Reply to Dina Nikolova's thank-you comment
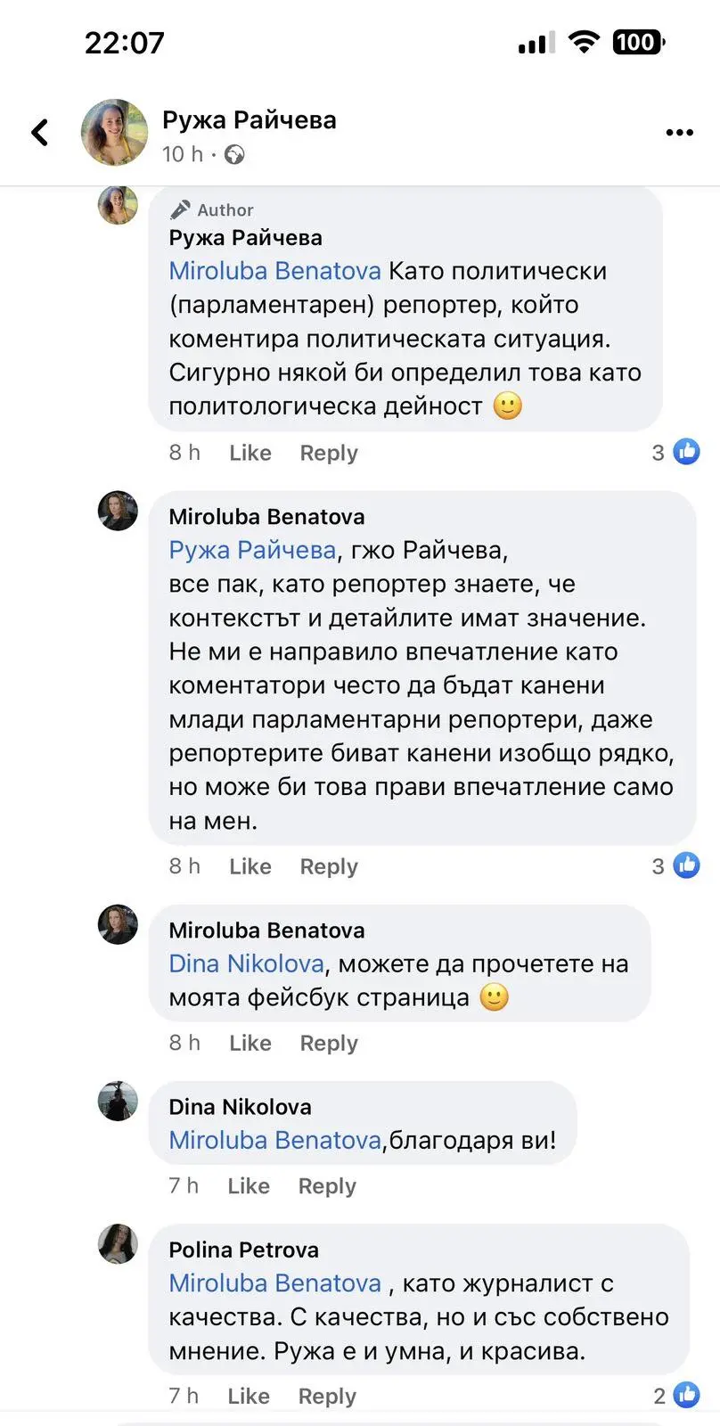Viewport: 720px width, 1426px height. coord(326,1186)
